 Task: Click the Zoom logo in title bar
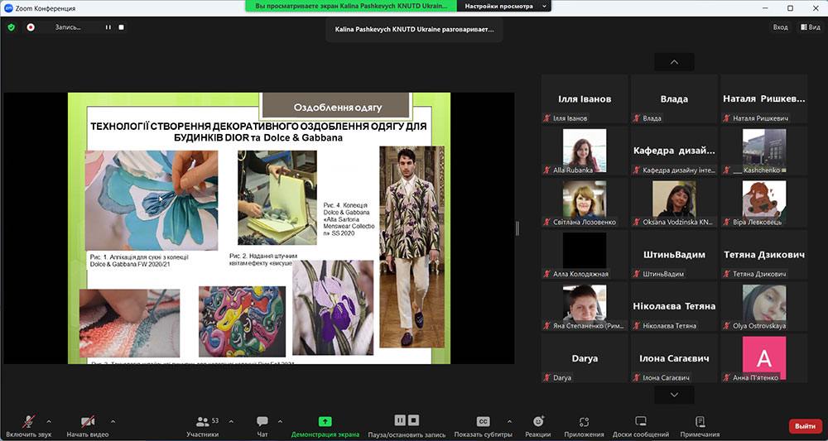coord(8,8)
